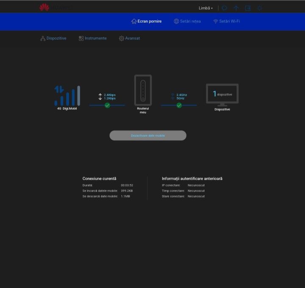Click the Conexiune curentă heading
The height and width of the screenshot is (288, 305).
click(x=99, y=179)
